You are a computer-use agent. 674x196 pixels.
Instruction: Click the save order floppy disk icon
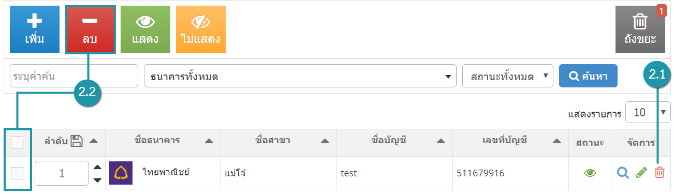77,141
